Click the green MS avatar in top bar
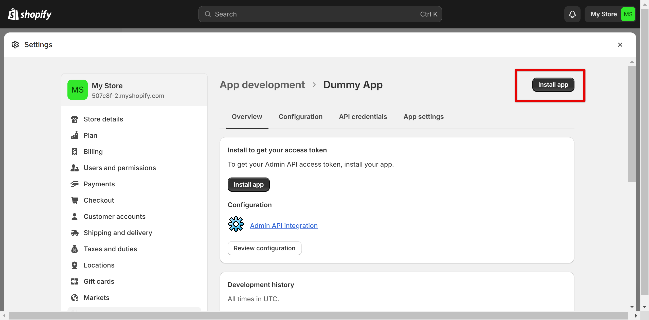649x320 pixels. point(628,14)
